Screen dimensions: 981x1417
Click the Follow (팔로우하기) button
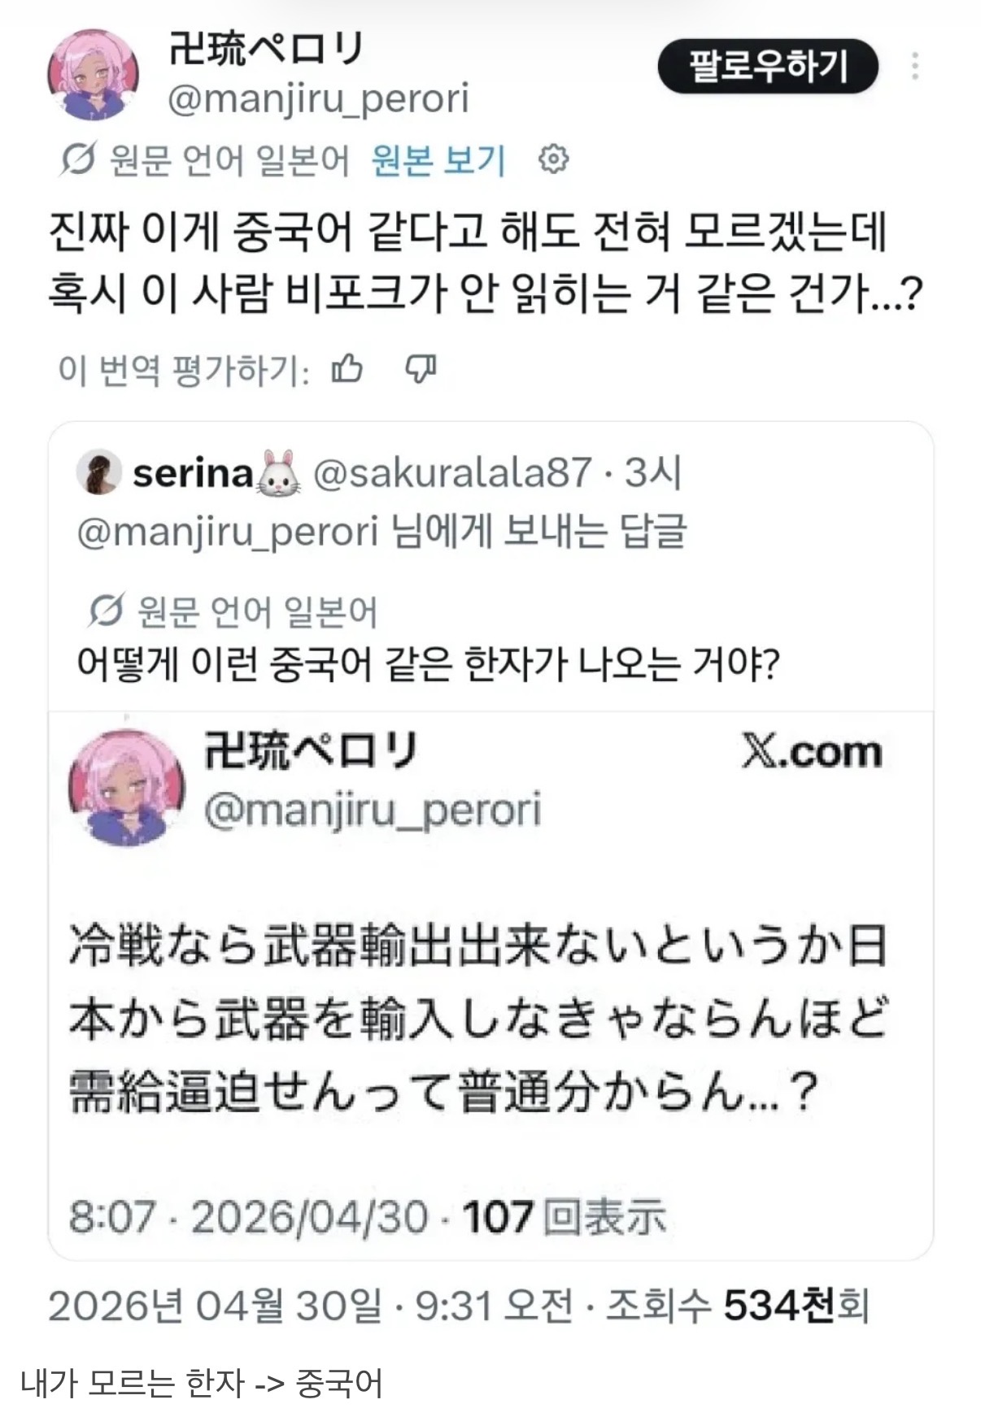click(767, 67)
